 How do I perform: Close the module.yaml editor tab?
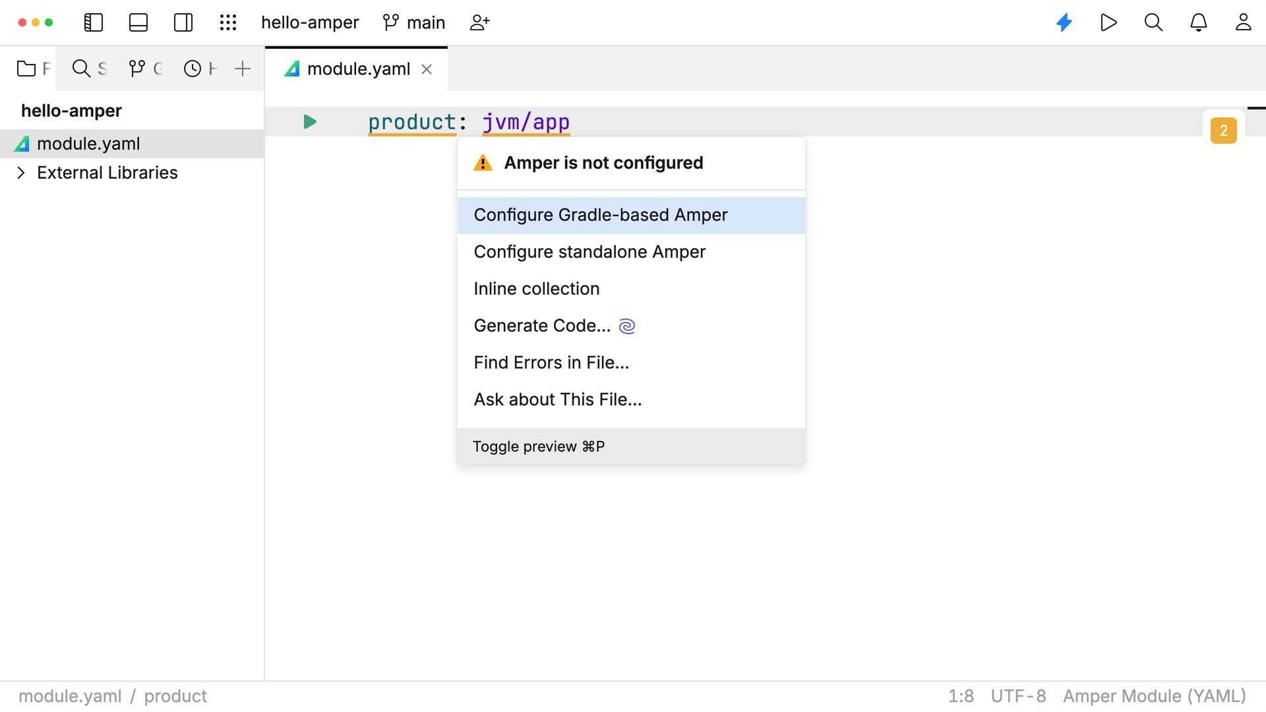(427, 69)
